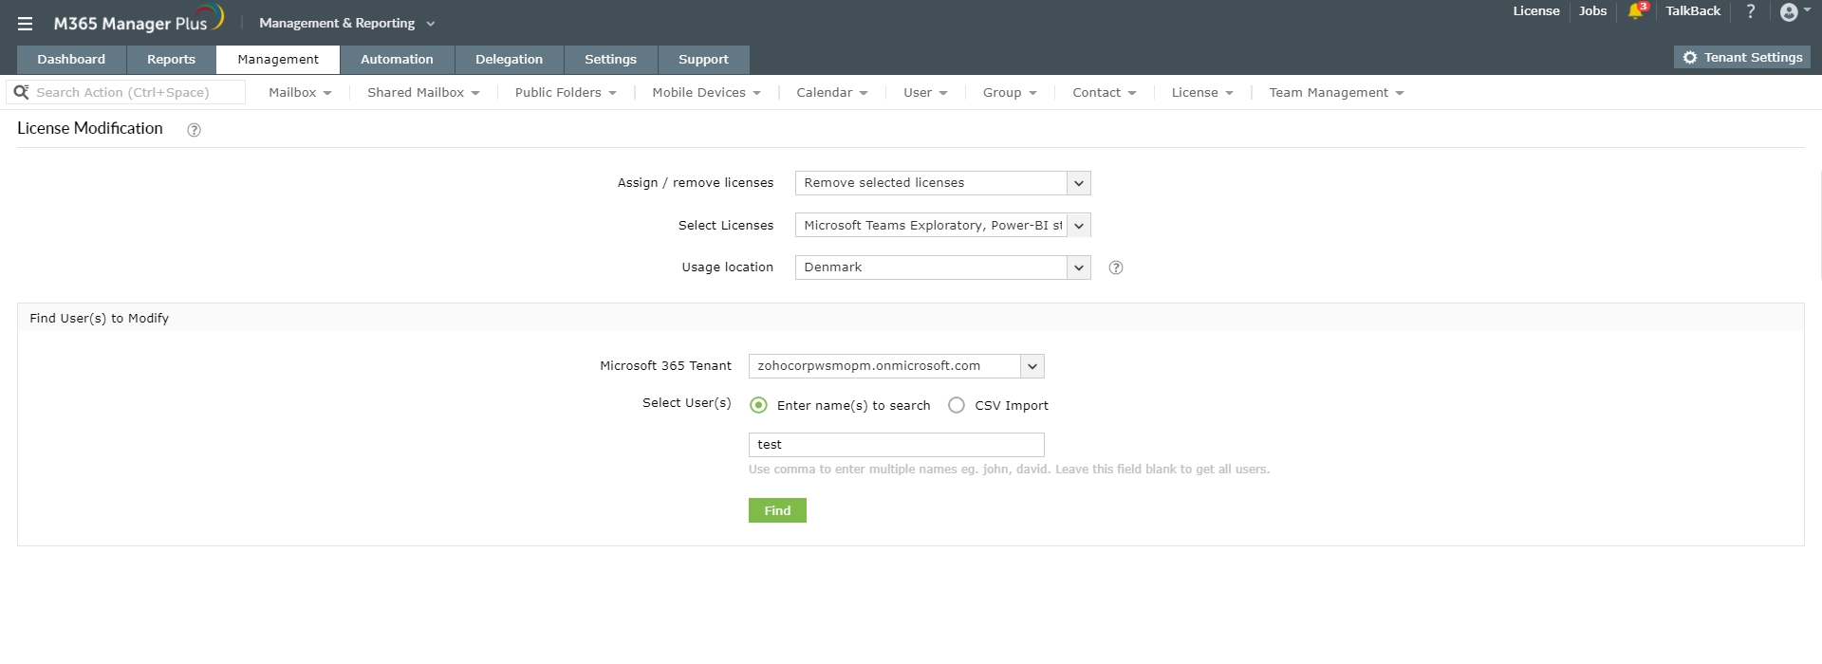This screenshot has width=1822, height=664.
Task: Click help icon next to Usage location
Action: coord(1116,267)
